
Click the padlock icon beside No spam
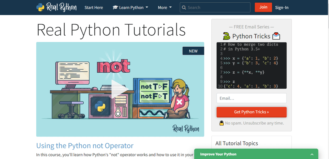coord(222,123)
